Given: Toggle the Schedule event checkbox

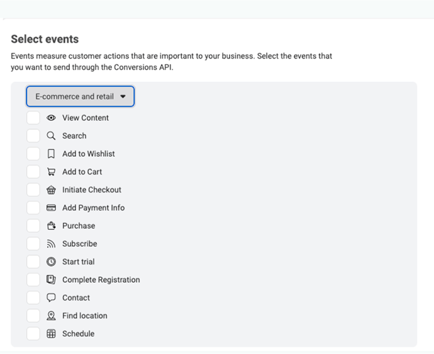Looking at the screenshot, I should coord(33,334).
